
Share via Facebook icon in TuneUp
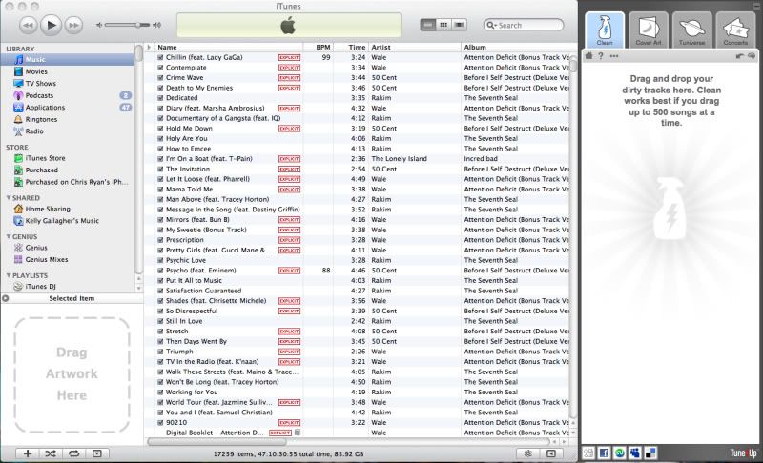604,453
